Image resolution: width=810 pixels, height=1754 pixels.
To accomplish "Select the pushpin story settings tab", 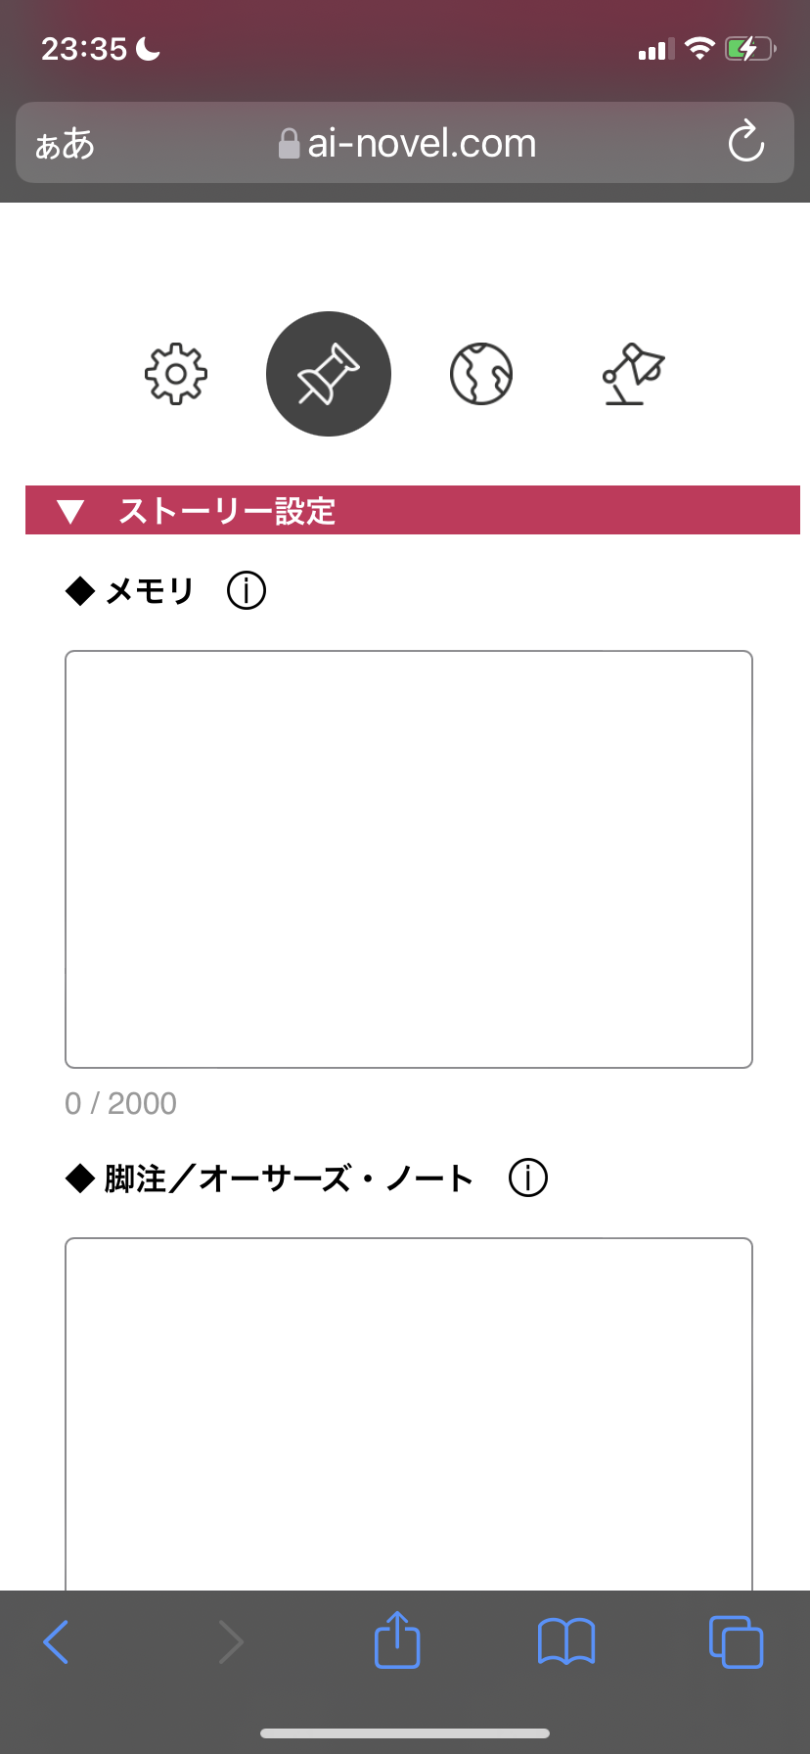I will click(x=329, y=374).
